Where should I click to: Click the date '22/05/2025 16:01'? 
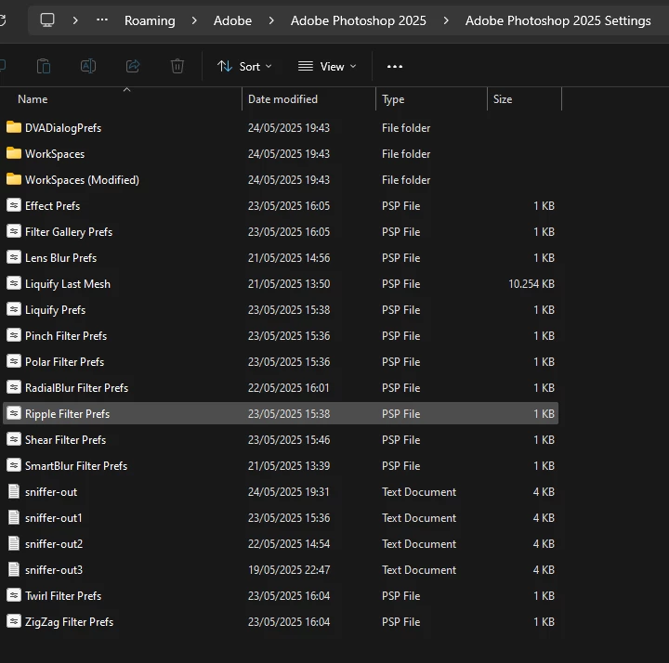288,388
